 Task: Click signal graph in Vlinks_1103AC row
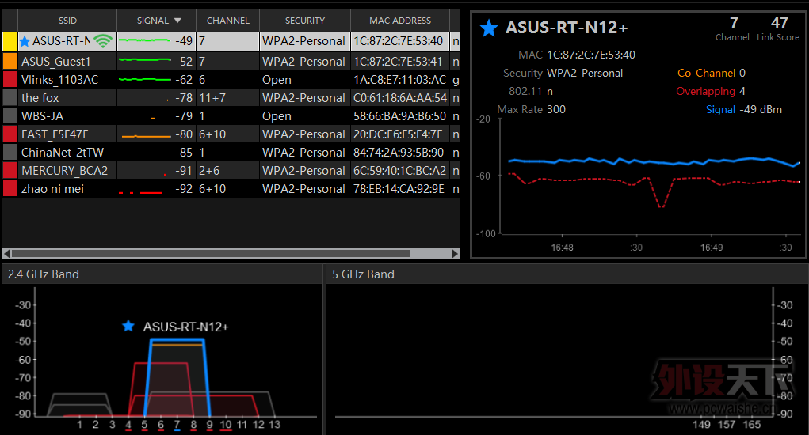pyautogui.click(x=144, y=79)
